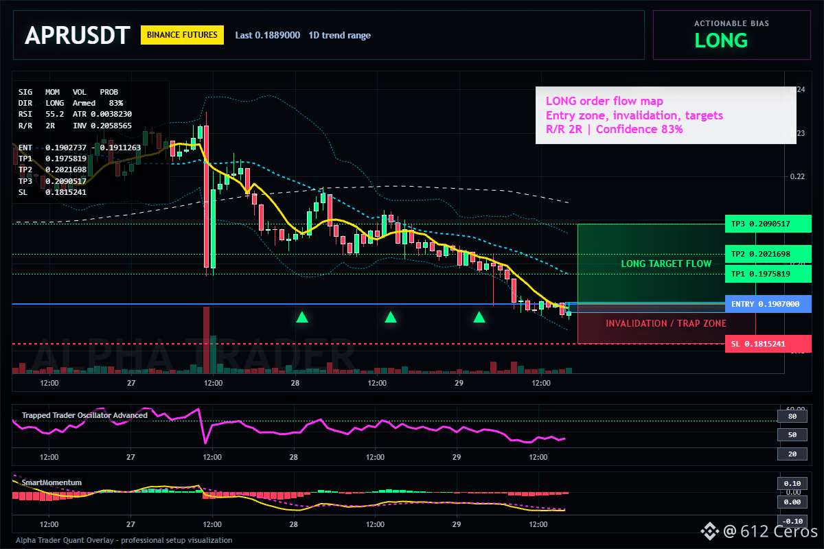
Task: Click the 'Armed' VOL status in stats panel
Action: coord(84,102)
